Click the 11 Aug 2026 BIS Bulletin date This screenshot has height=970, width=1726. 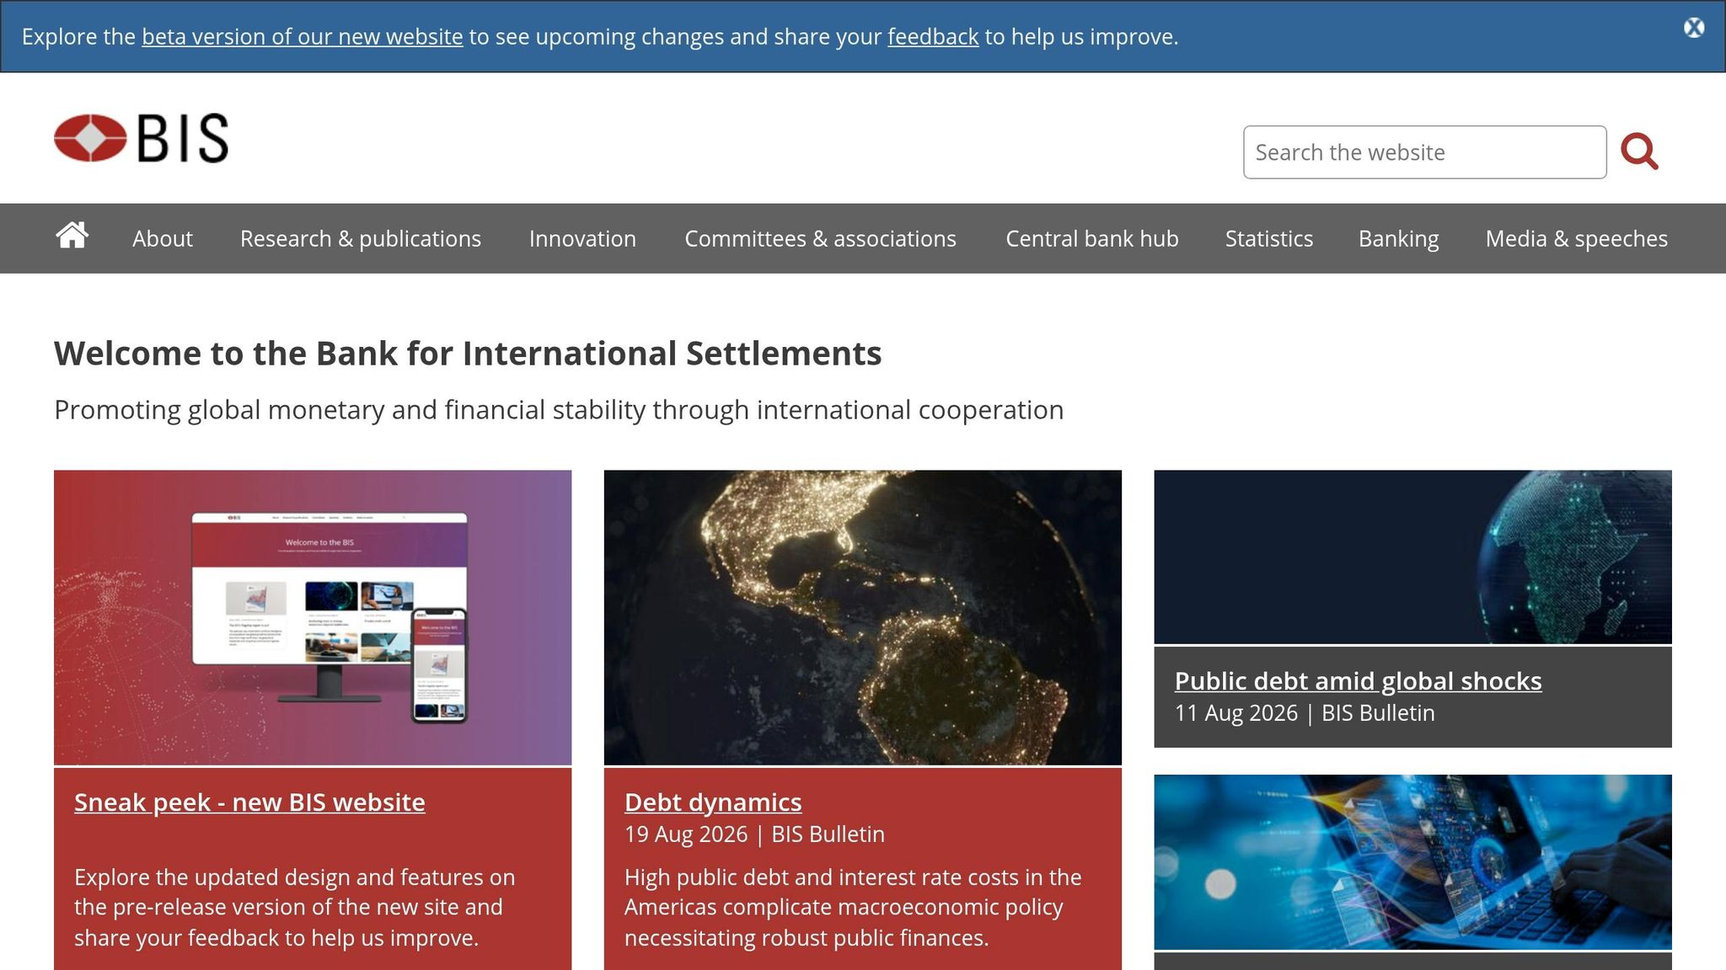tap(1305, 713)
